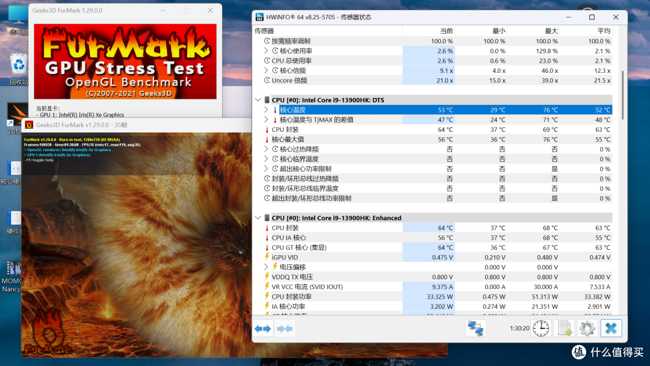The image size is (650, 366).
Task: Expand the 核心过热降频 row
Action: point(266,149)
